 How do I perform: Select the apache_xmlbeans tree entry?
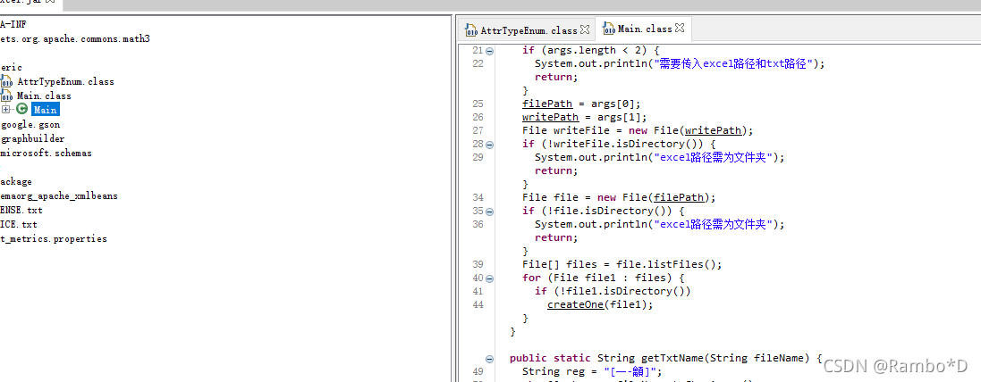coord(59,196)
